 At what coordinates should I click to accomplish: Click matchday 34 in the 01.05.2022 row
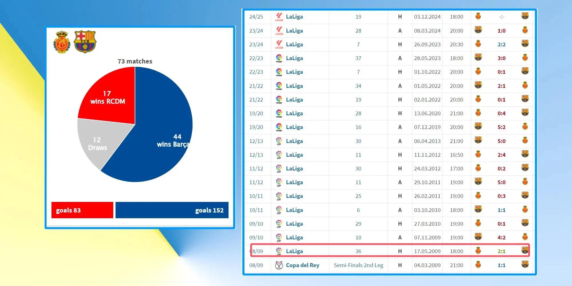(x=358, y=86)
